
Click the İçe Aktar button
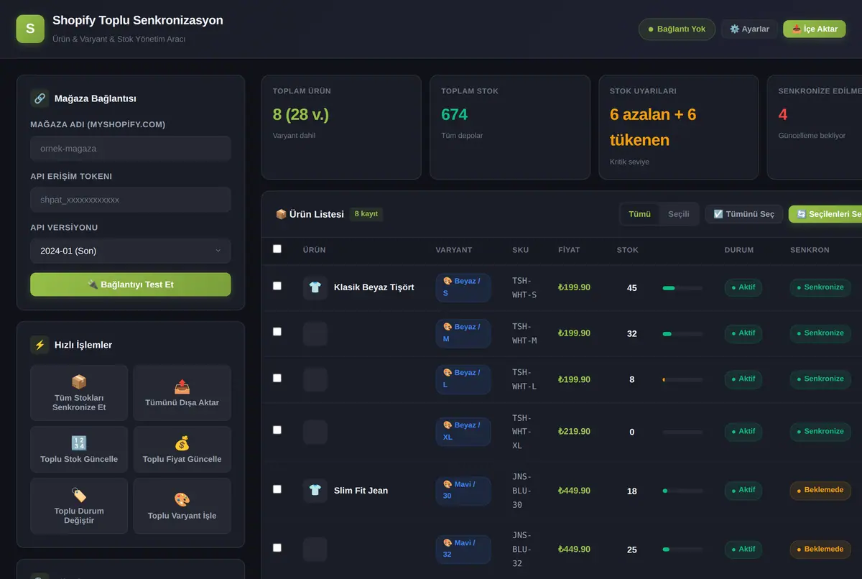click(x=815, y=29)
